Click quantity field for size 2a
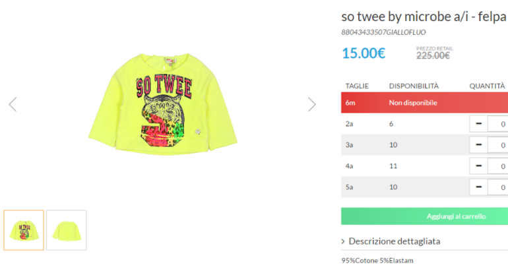The width and height of the screenshot is (508, 273). point(498,124)
